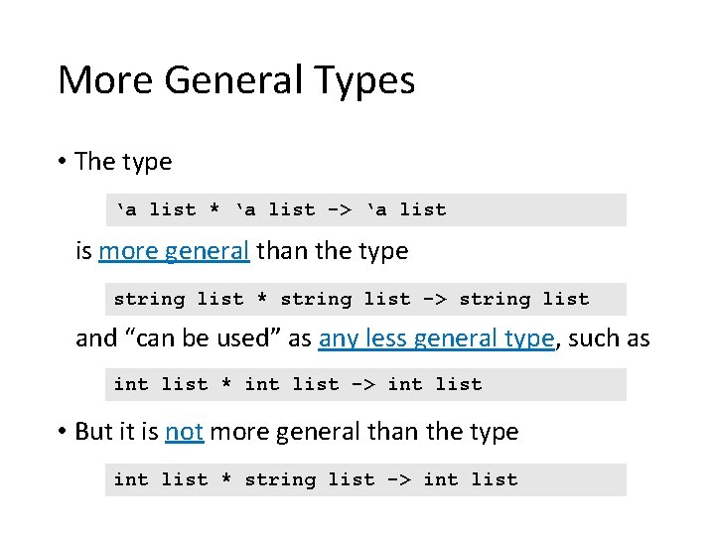The image size is (715, 536).
Task: Click the asterisk in the string list code line
Action: point(262,299)
